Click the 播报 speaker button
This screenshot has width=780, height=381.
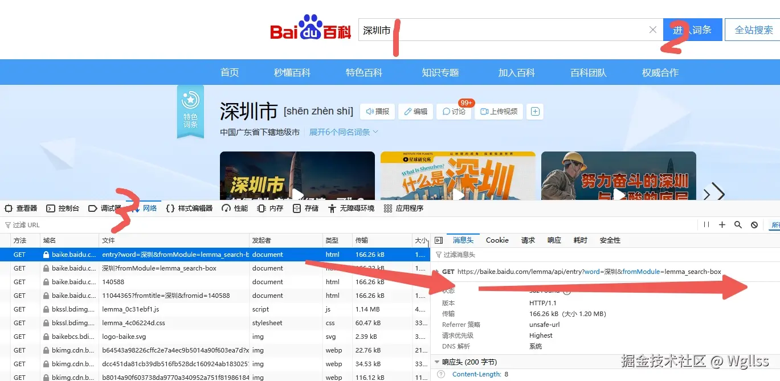[x=377, y=112]
